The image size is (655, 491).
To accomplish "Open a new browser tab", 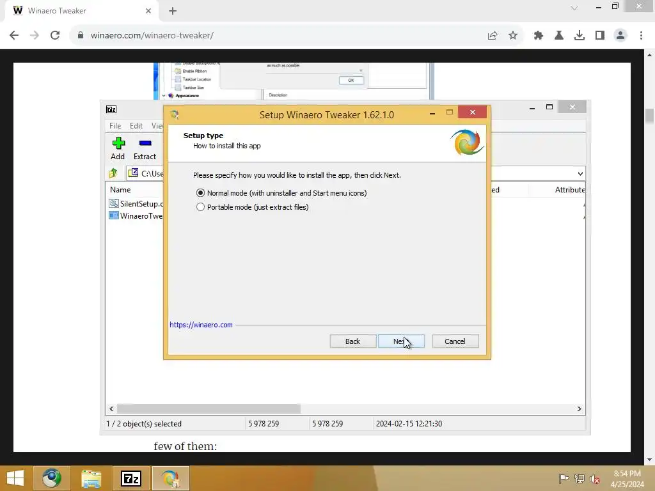I will 173,11.
